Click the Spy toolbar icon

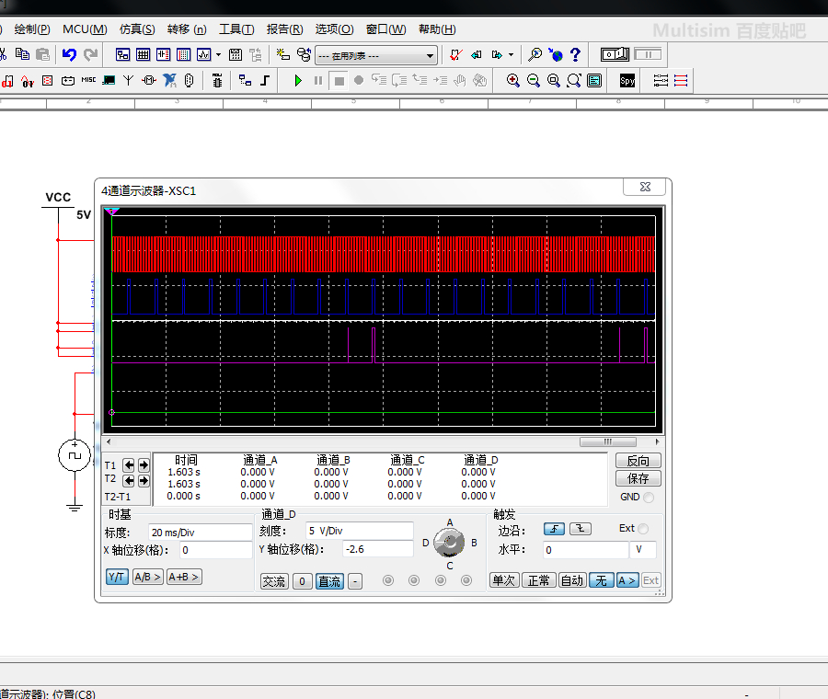[x=627, y=81]
